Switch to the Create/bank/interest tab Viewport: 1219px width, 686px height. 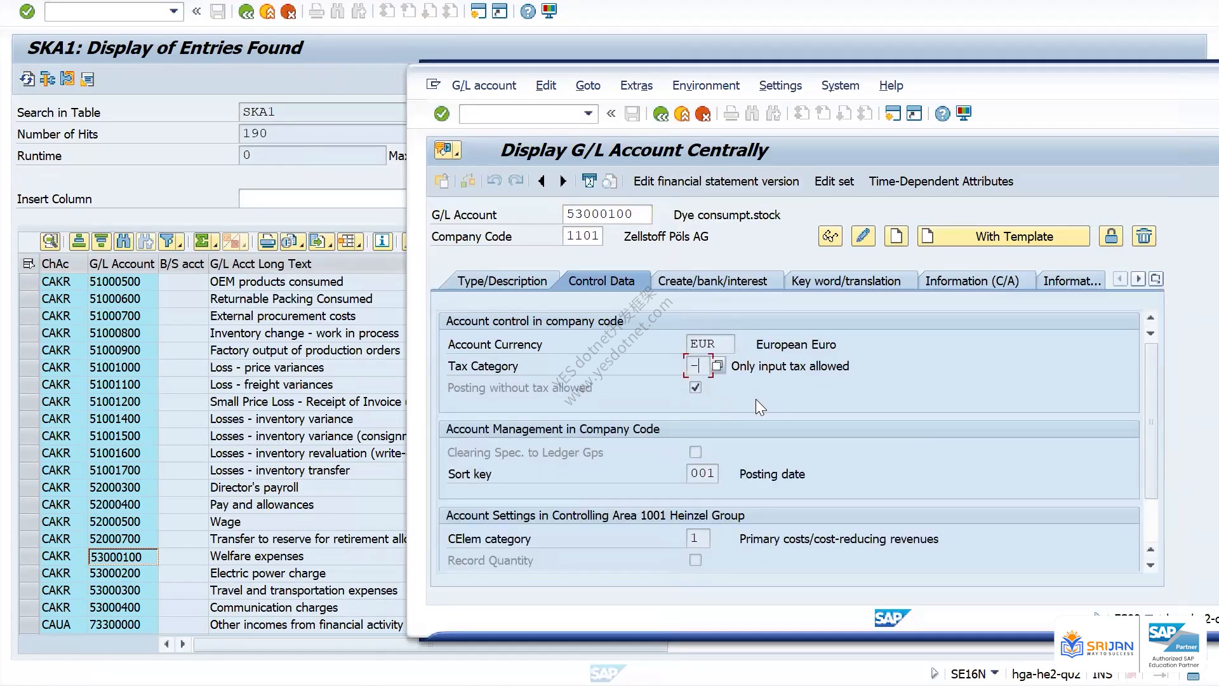[712, 281]
